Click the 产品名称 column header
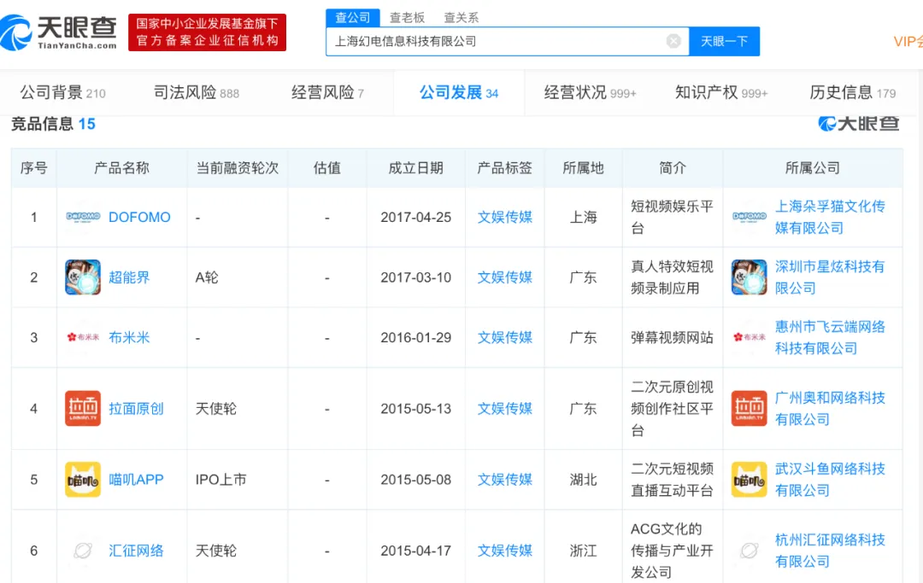Image resolution: width=923 pixels, height=583 pixels. click(122, 168)
